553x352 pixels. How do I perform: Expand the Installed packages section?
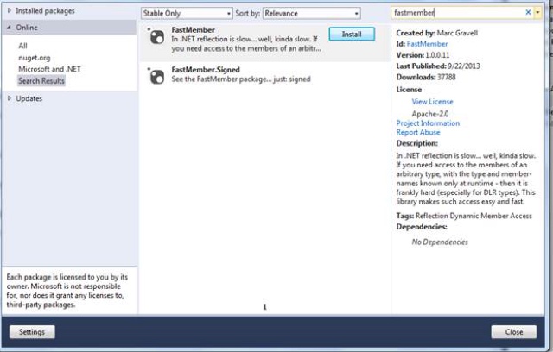click(x=10, y=11)
